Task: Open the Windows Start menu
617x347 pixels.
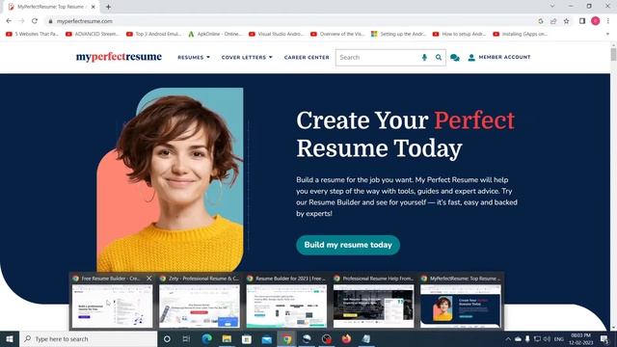Action: click(10, 338)
